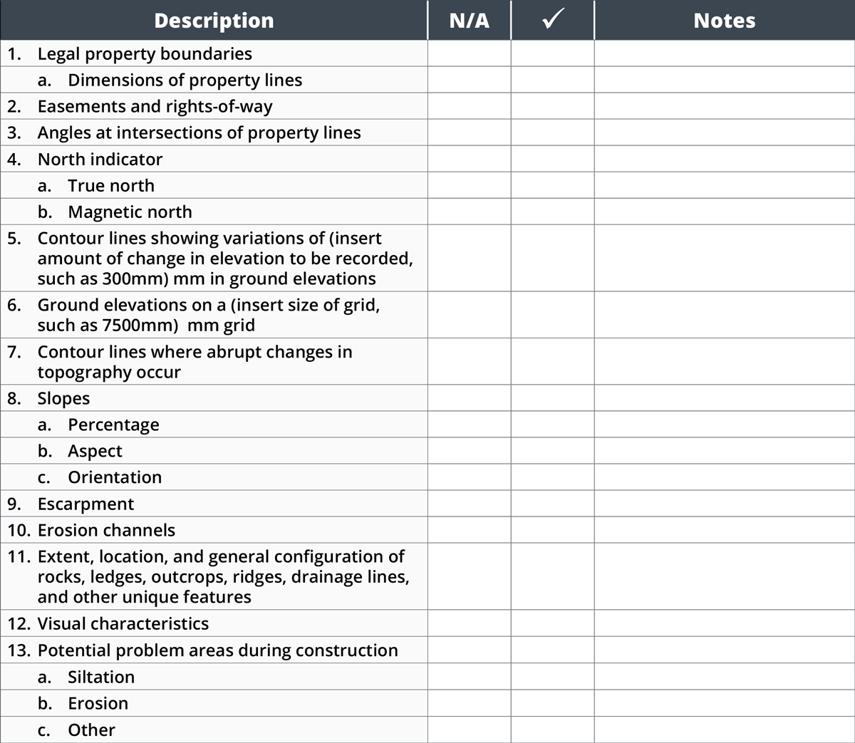Select the 'Orientation' sub-item
This screenshot has width=855, height=743.
(115, 477)
